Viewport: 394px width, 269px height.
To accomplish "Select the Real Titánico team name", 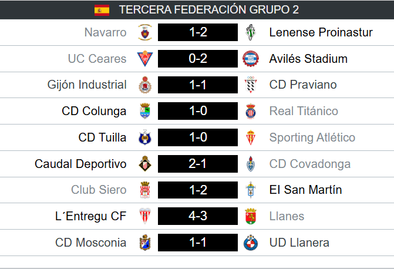I will pyautogui.click(x=304, y=111).
